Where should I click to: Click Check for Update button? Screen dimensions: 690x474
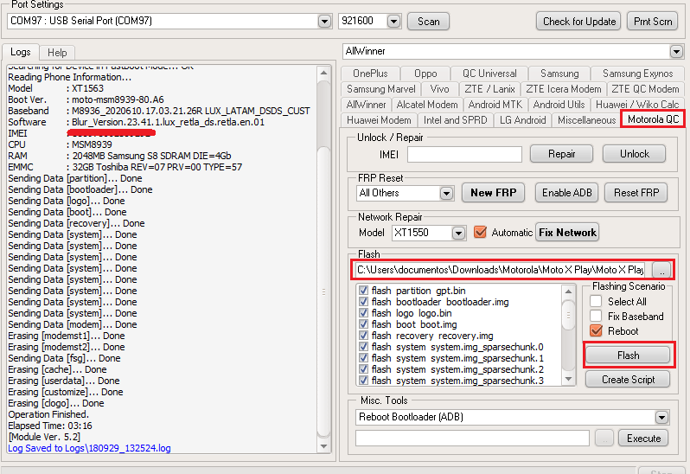tap(578, 21)
